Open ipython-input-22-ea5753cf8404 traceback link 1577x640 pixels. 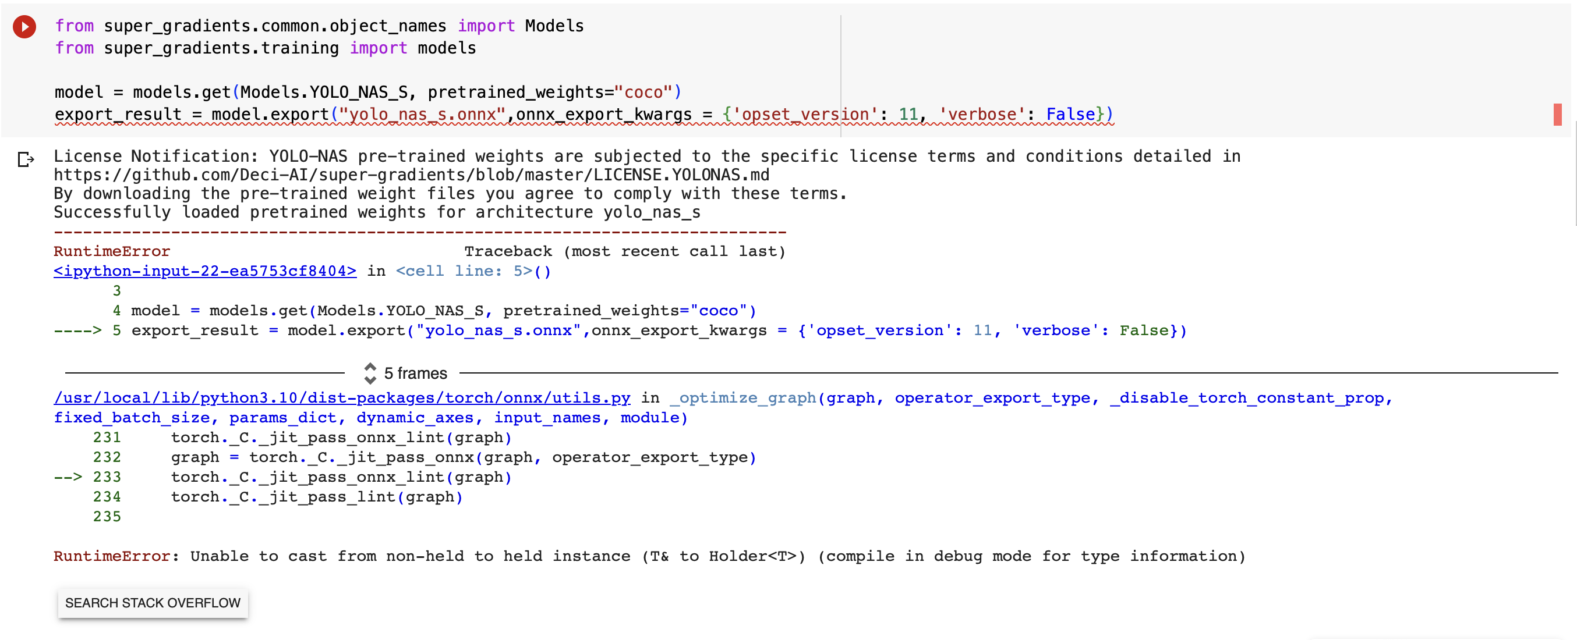[204, 271]
